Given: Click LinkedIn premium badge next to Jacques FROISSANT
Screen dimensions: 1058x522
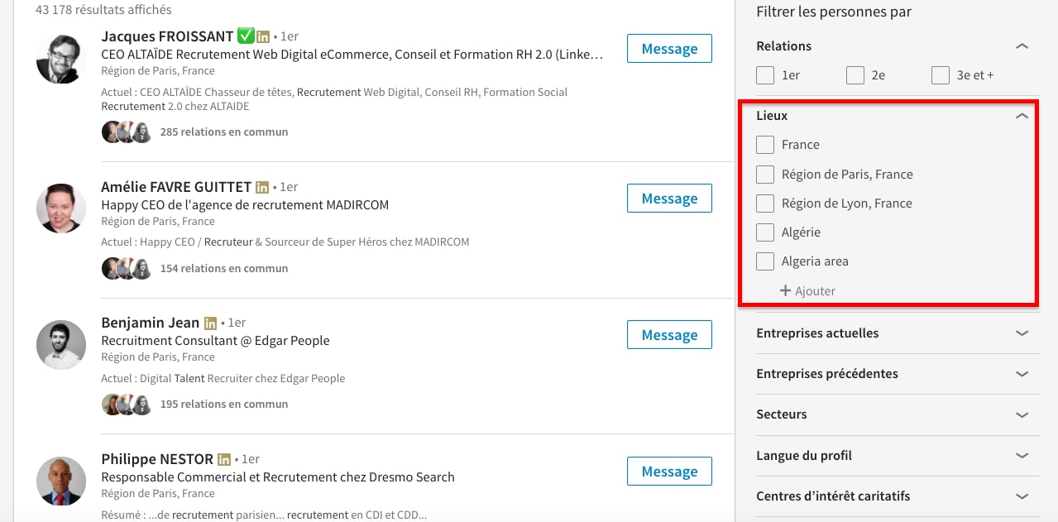Looking at the screenshot, I should 263,37.
